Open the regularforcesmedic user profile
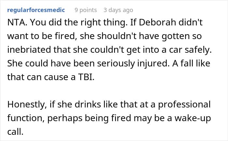This screenshot has width=228, height=141. (36, 10)
